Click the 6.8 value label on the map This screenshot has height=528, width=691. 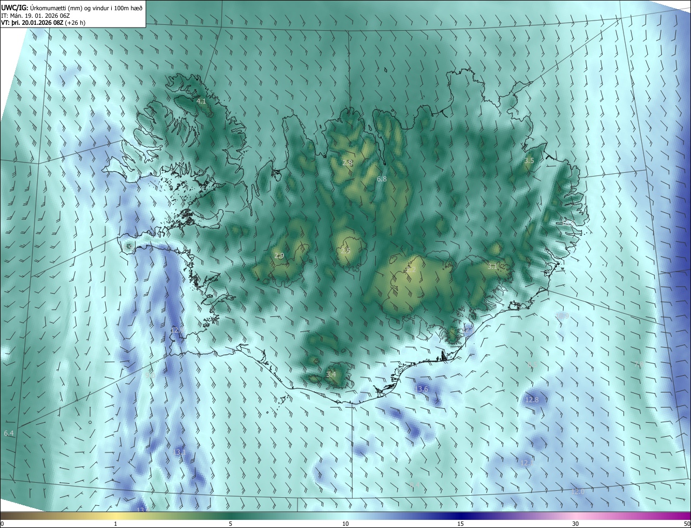click(382, 179)
